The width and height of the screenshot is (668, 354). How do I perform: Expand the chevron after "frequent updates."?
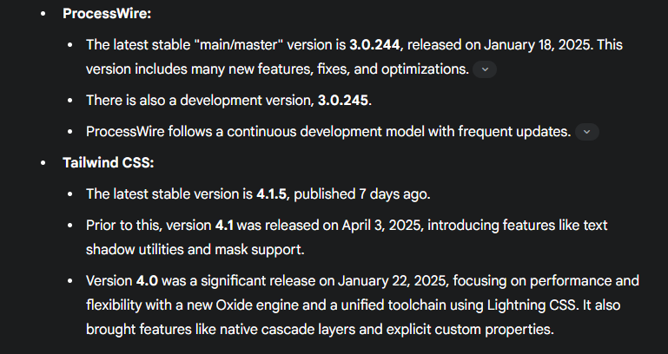pyautogui.click(x=587, y=132)
